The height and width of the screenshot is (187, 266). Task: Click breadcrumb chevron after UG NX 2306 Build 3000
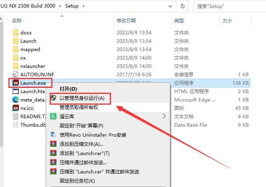pyautogui.click(x=60, y=6)
